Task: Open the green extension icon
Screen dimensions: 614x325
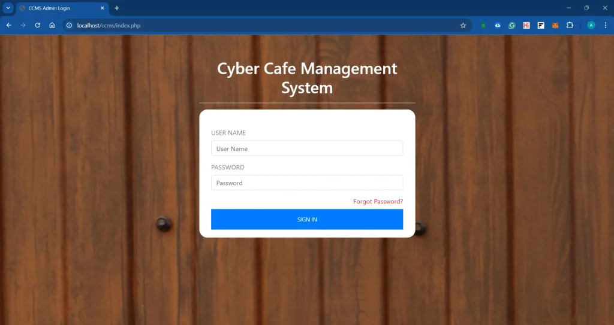Action: coord(483,25)
